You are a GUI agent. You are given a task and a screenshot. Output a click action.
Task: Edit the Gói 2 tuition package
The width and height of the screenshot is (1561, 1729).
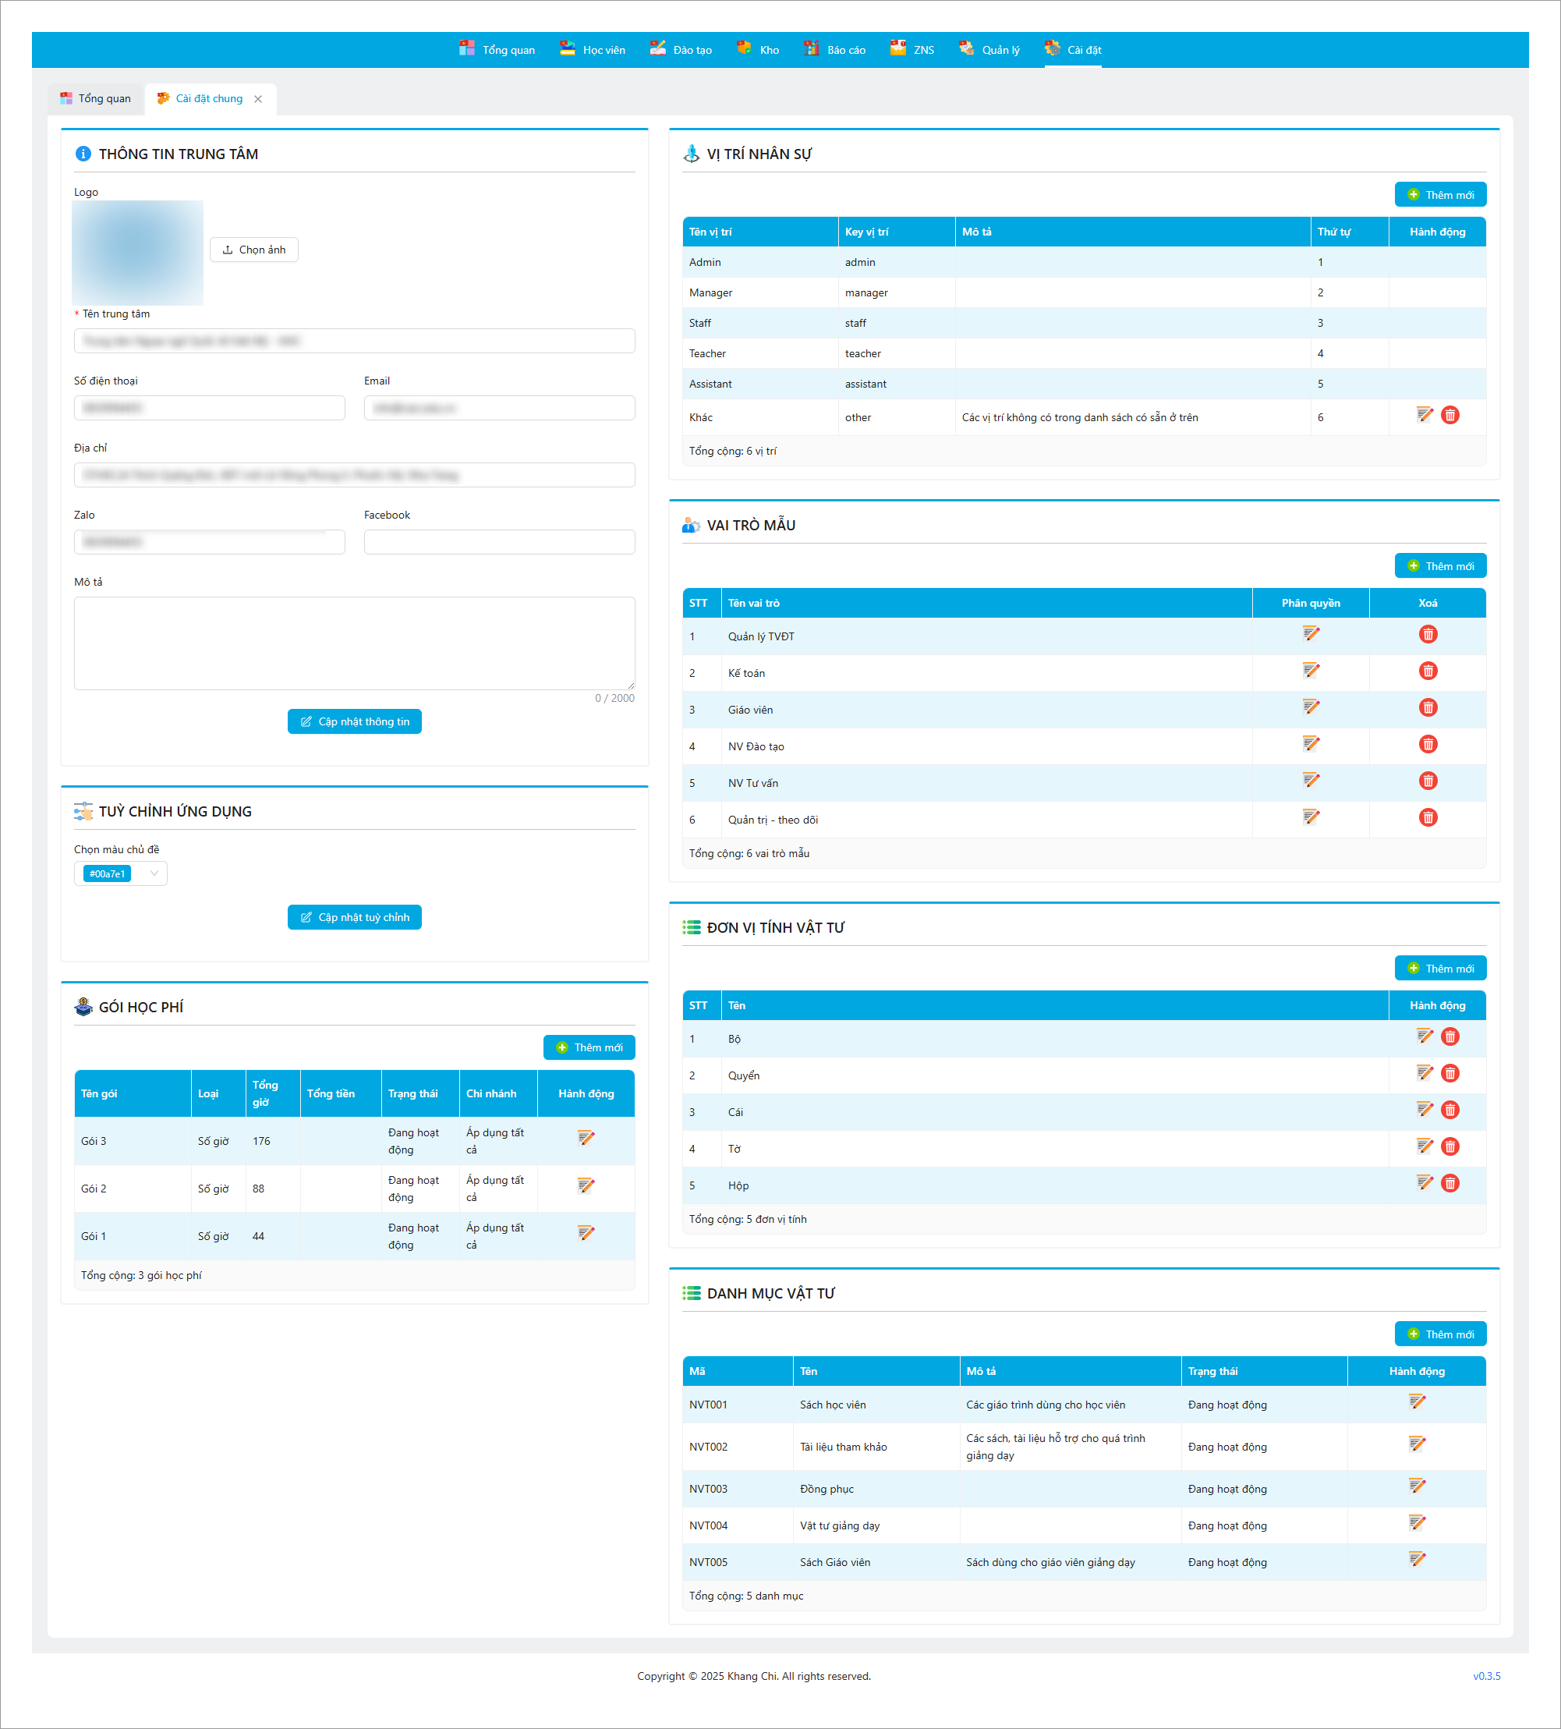pos(586,1187)
